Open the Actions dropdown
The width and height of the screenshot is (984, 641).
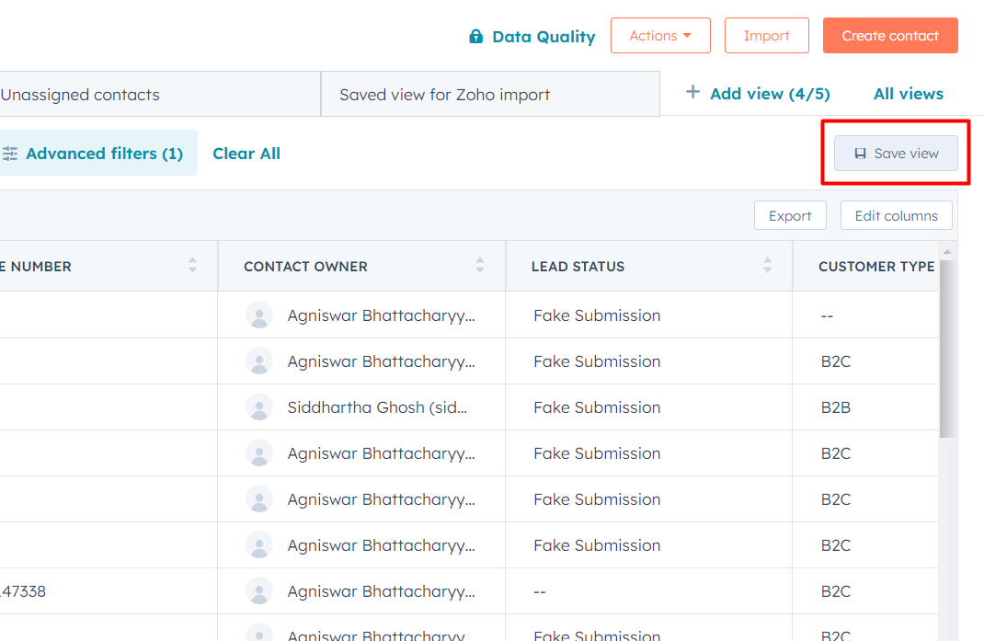pyautogui.click(x=660, y=35)
